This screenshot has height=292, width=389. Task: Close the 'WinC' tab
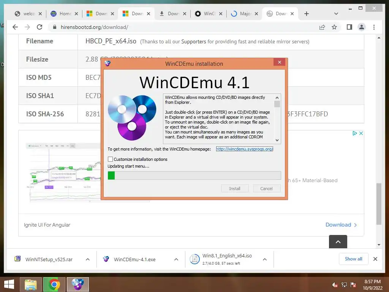coord(221,14)
